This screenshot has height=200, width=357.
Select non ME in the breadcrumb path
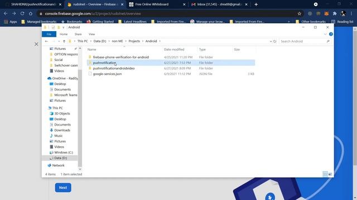coord(117,41)
